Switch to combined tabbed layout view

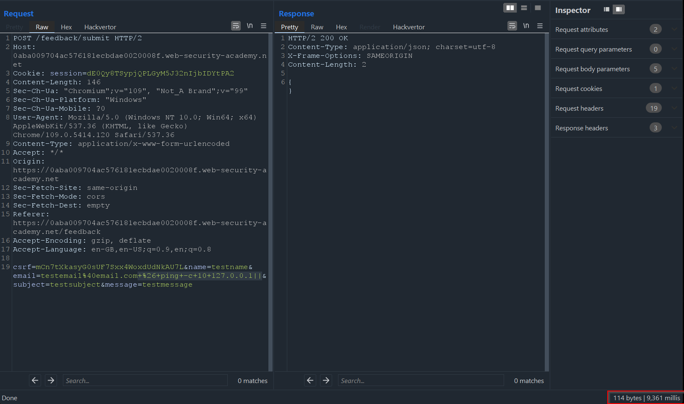538,8
